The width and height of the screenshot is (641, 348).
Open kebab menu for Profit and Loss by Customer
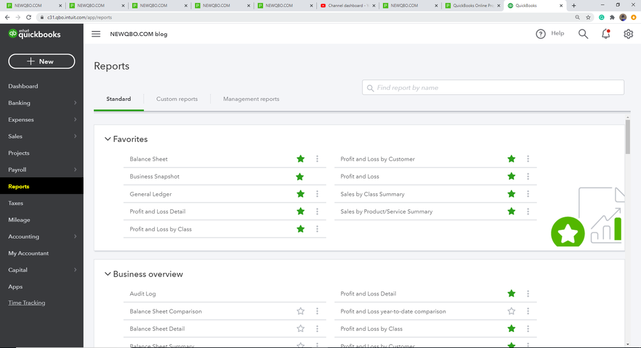coord(528,159)
